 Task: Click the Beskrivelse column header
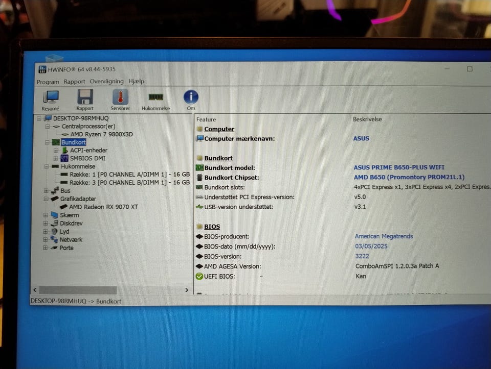click(367, 119)
